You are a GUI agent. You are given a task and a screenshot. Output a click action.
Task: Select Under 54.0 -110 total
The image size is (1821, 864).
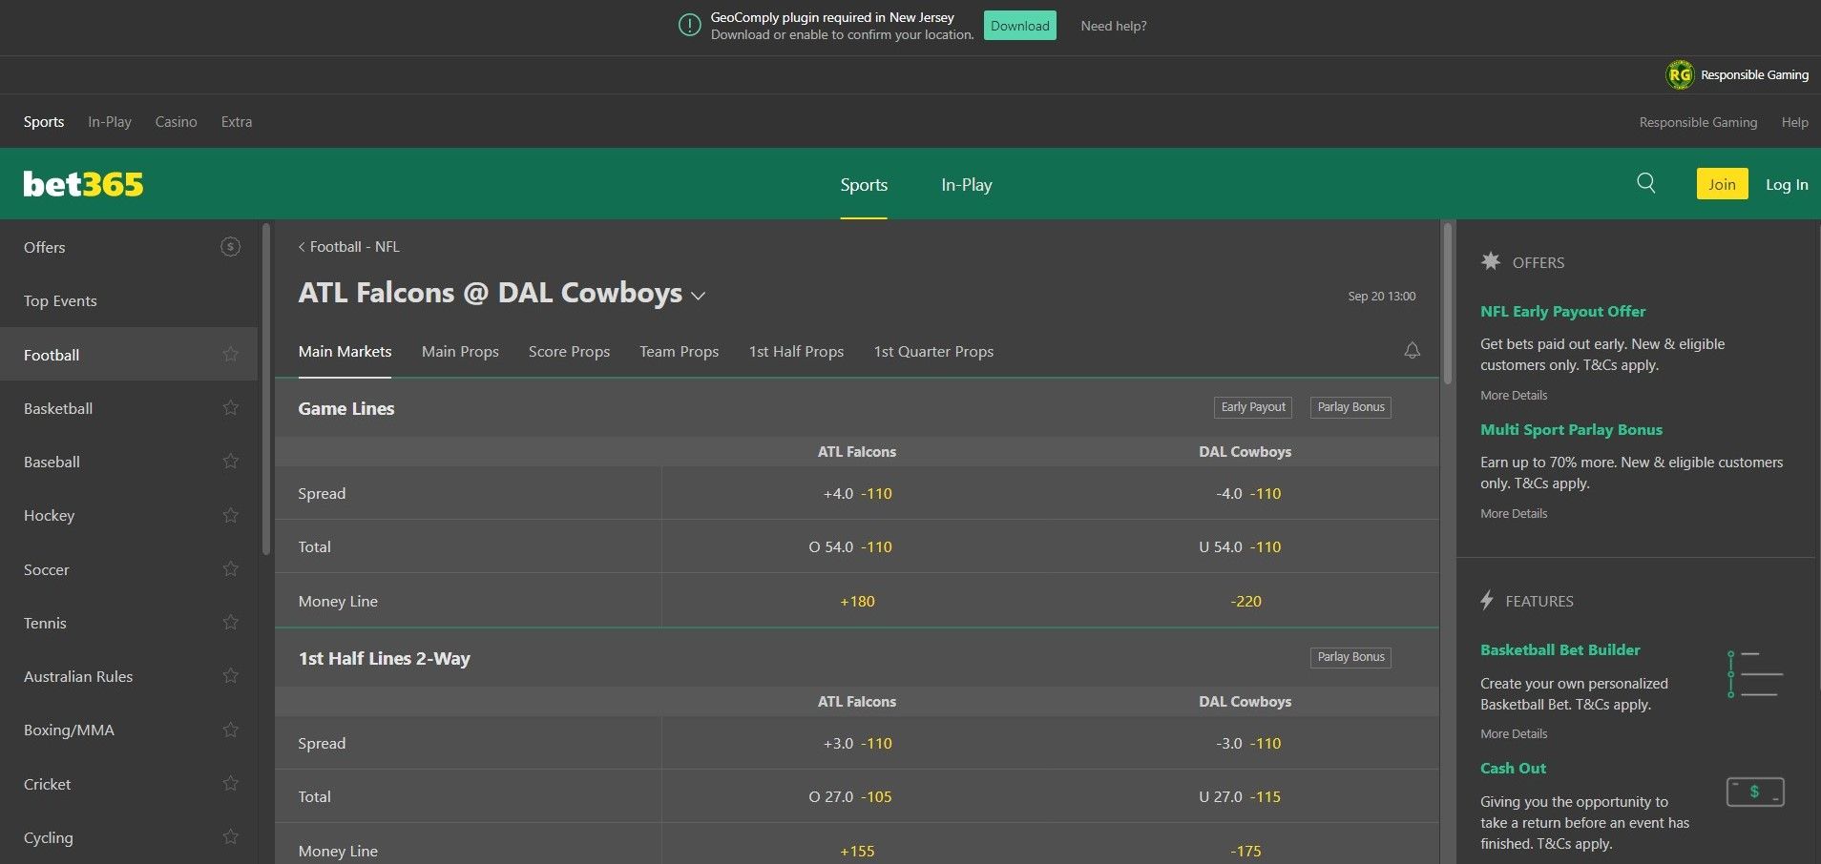[1245, 546]
